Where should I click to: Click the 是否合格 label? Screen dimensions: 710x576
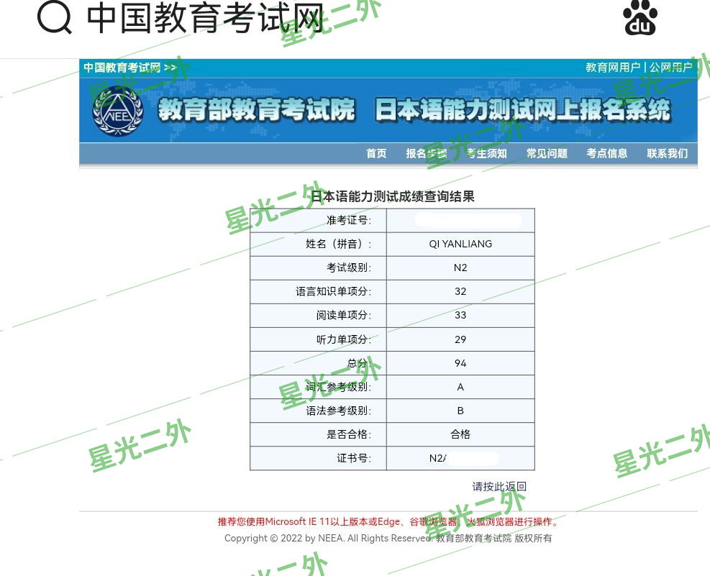pos(349,434)
